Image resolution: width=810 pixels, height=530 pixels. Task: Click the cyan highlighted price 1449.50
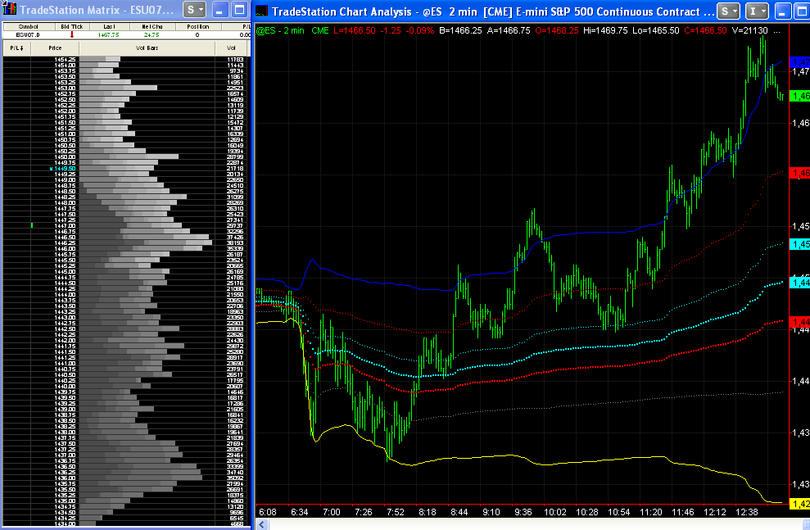click(x=63, y=169)
